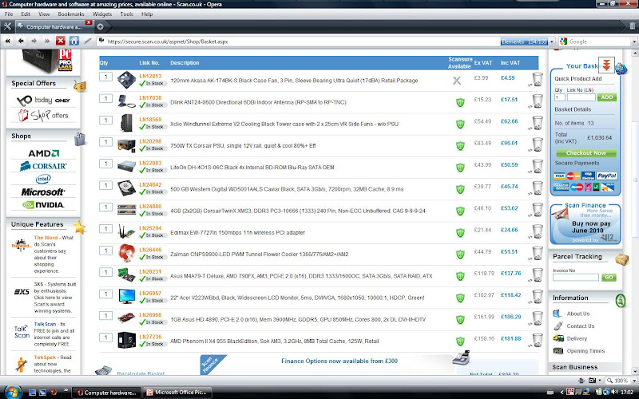639x399 pixels.
Task: Click thumbnail of the Acer monitor product
Action: [x=127, y=296]
